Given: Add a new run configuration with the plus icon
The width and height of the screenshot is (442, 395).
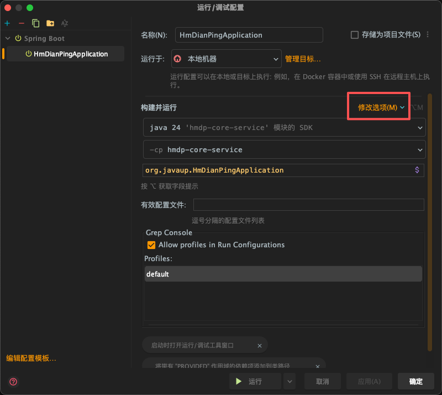Looking at the screenshot, I should [x=7, y=23].
